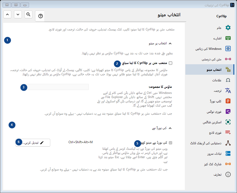This screenshot has width=237, height=193.
Task: Open the General settings gear icon
Action: click(x=228, y=28)
